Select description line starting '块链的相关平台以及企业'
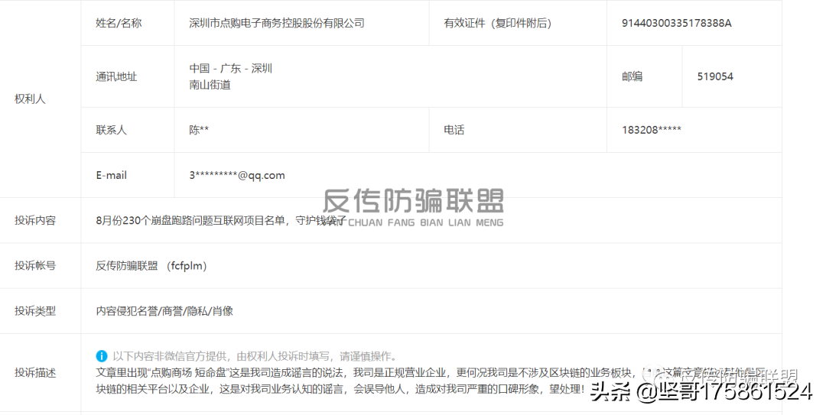This screenshot has height=415, width=826. tap(340, 390)
